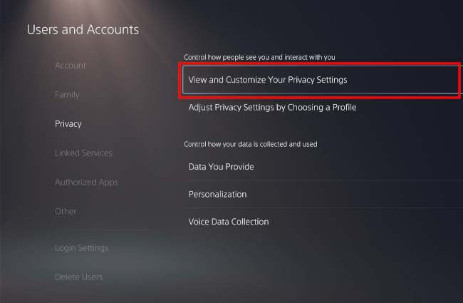
Task: Open View and Customize Your Privacy Settings
Action: click(268, 80)
